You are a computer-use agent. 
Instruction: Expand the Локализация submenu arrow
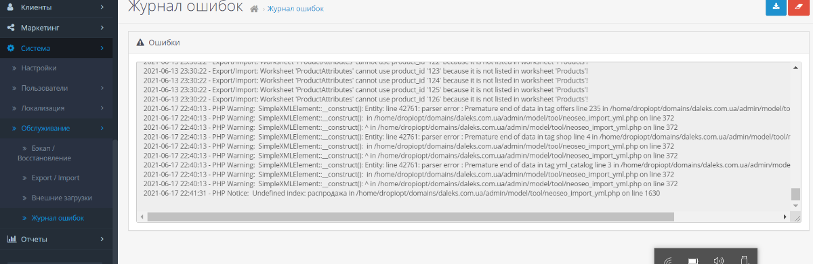[x=102, y=108]
